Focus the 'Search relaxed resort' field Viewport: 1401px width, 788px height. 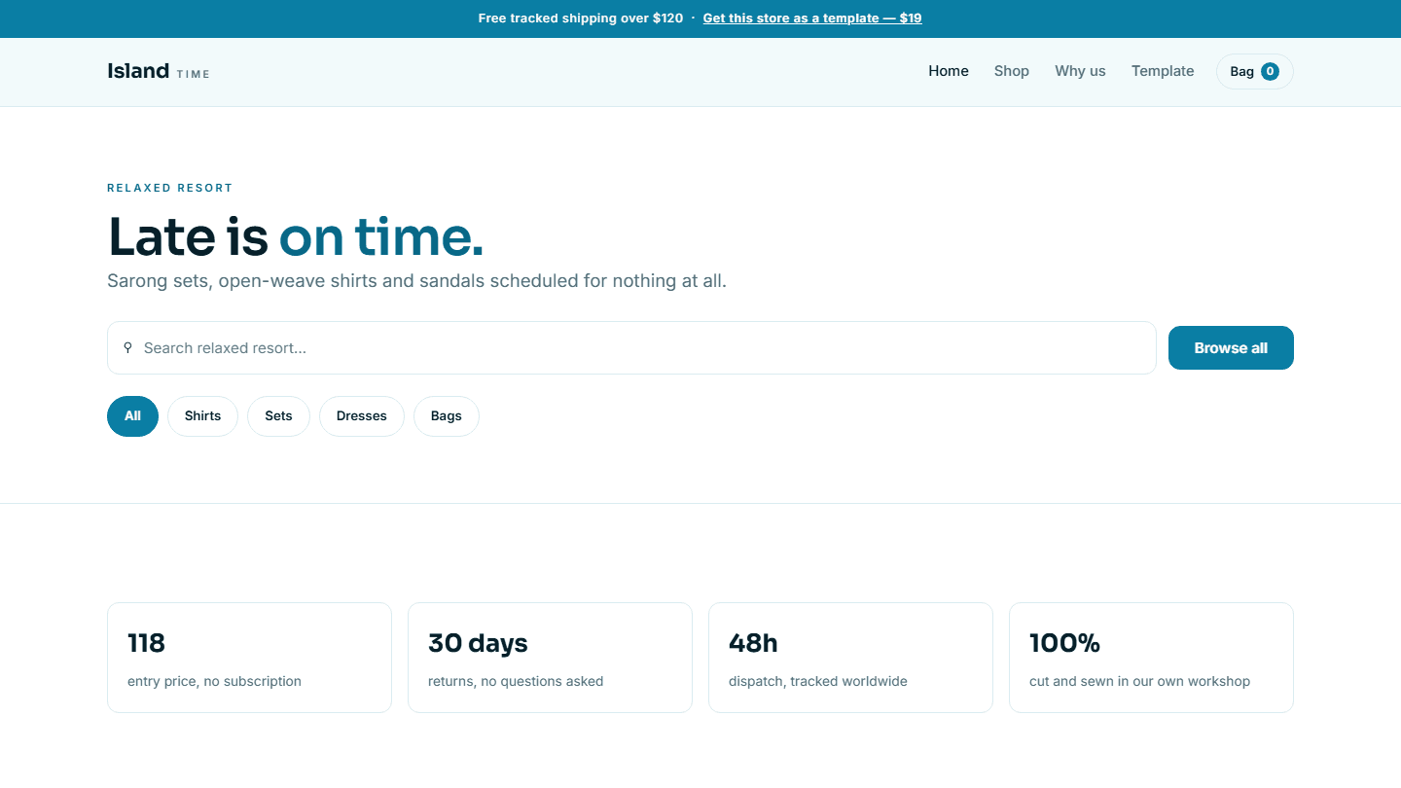631,348
